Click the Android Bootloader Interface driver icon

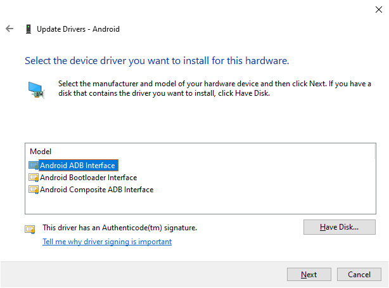(x=34, y=178)
